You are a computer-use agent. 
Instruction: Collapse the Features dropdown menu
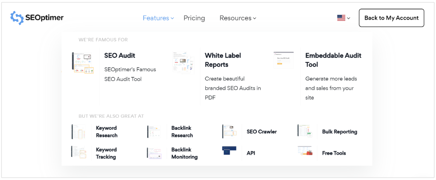click(158, 18)
